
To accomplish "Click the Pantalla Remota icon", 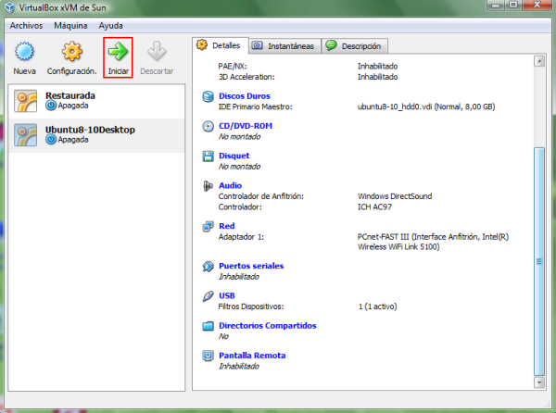I will pyautogui.click(x=209, y=356).
